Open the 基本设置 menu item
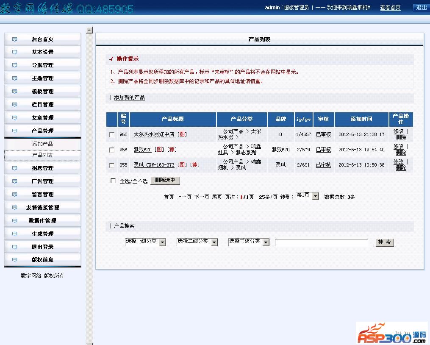This screenshot has height=345, width=430. tap(43, 52)
